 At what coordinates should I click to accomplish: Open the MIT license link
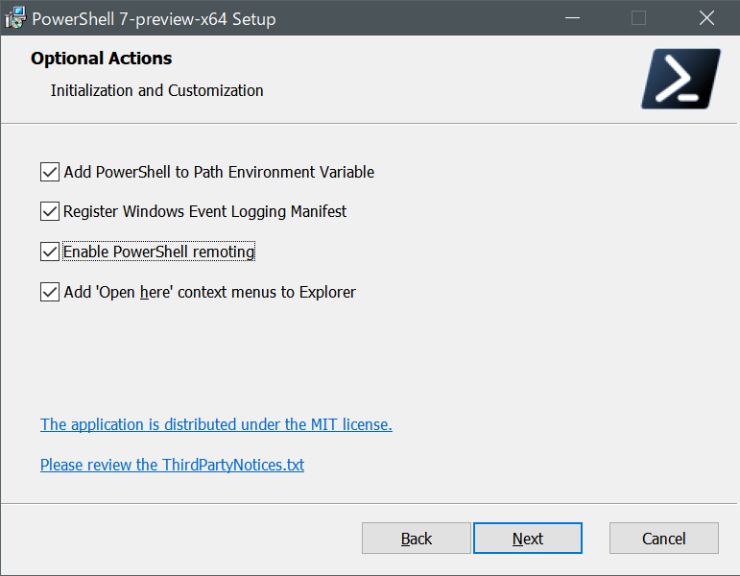(216, 424)
